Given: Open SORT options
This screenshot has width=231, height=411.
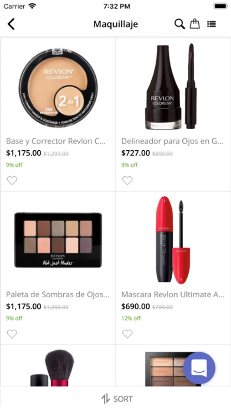Looking at the screenshot, I should (117, 399).
